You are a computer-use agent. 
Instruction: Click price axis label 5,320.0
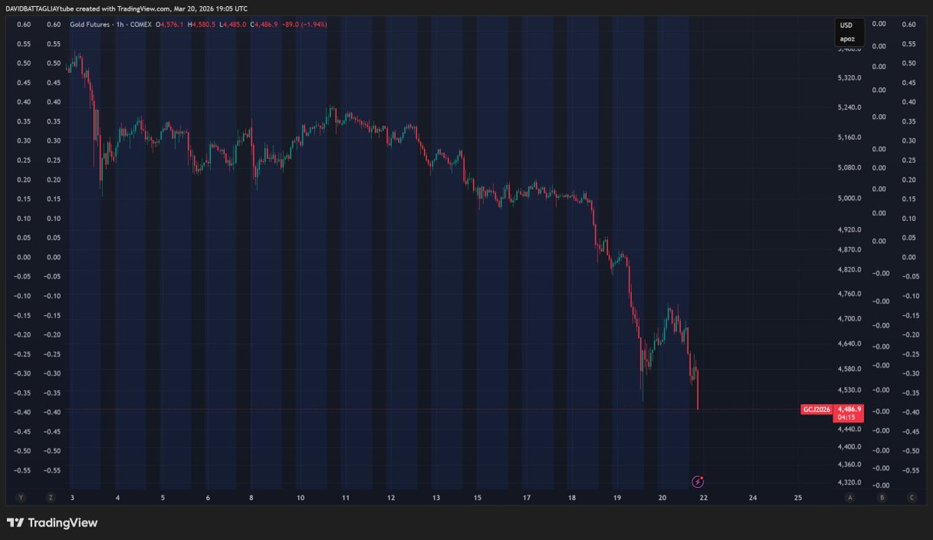849,78
